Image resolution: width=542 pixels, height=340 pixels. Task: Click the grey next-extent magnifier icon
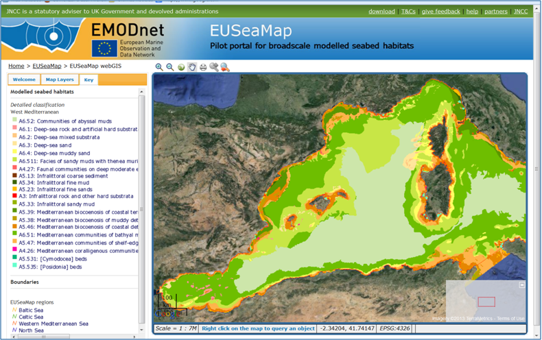(x=214, y=67)
